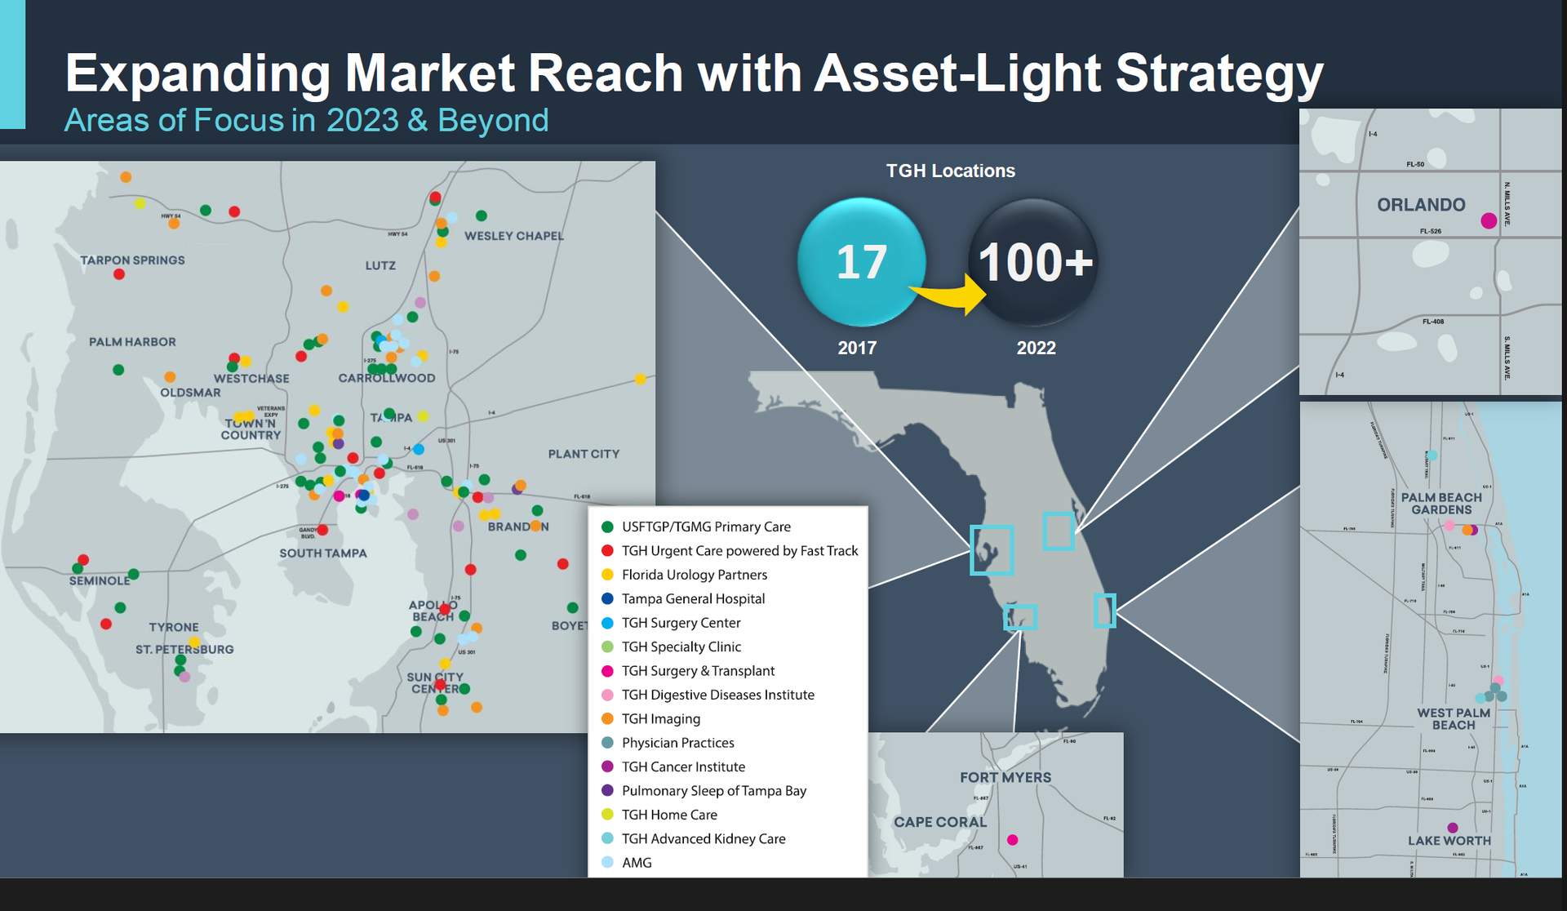This screenshot has height=911, width=1567.
Task: Click the Tampa Bay highlight box on Florida
Action: 992,550
